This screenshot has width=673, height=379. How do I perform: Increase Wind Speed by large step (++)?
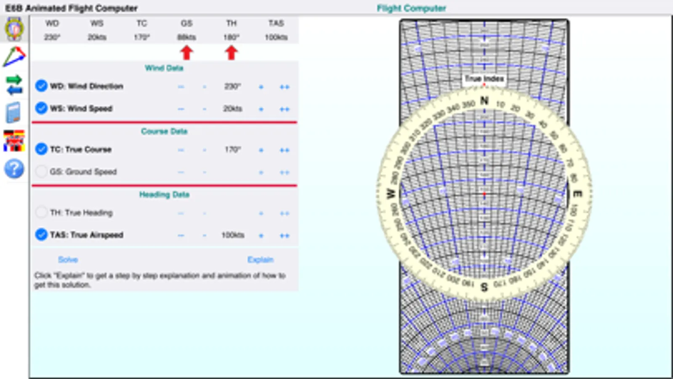285,109
